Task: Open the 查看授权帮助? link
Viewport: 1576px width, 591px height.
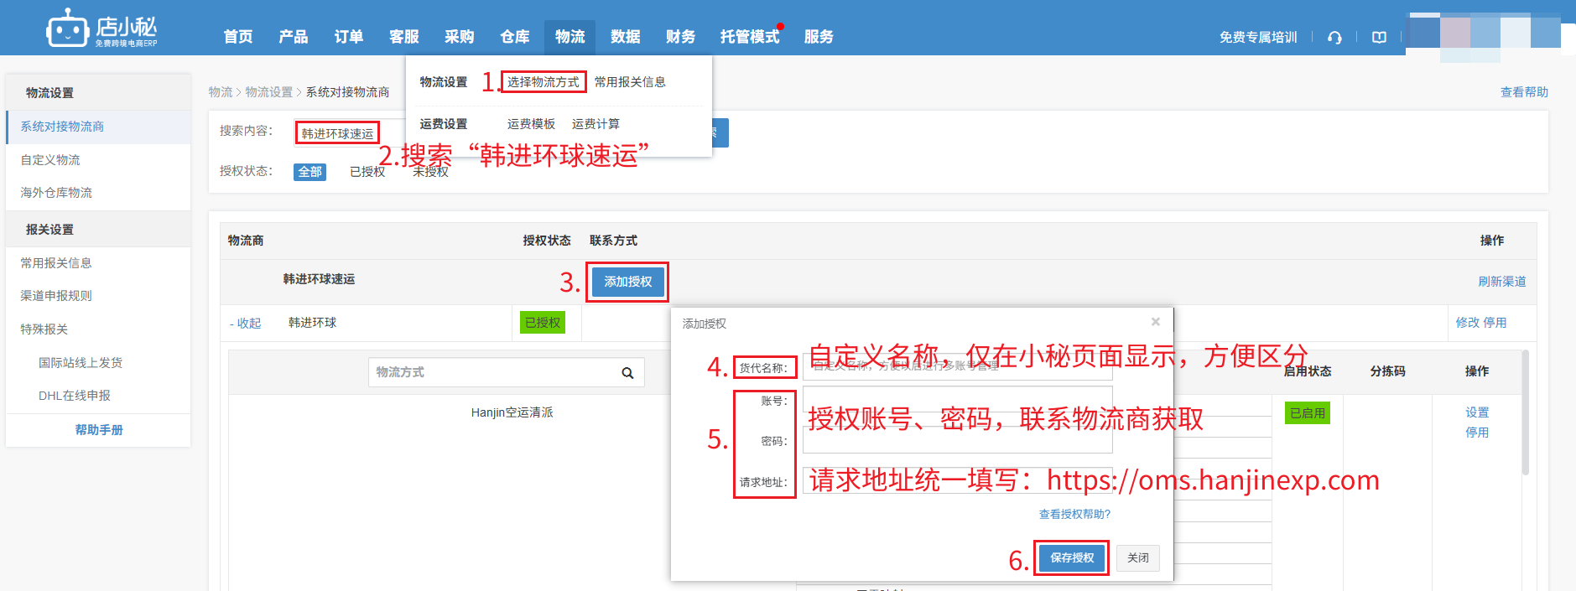Action: [x=1074, y=515]
